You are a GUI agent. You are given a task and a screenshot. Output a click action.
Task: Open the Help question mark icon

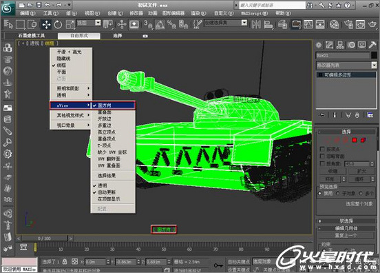[347, 5]
